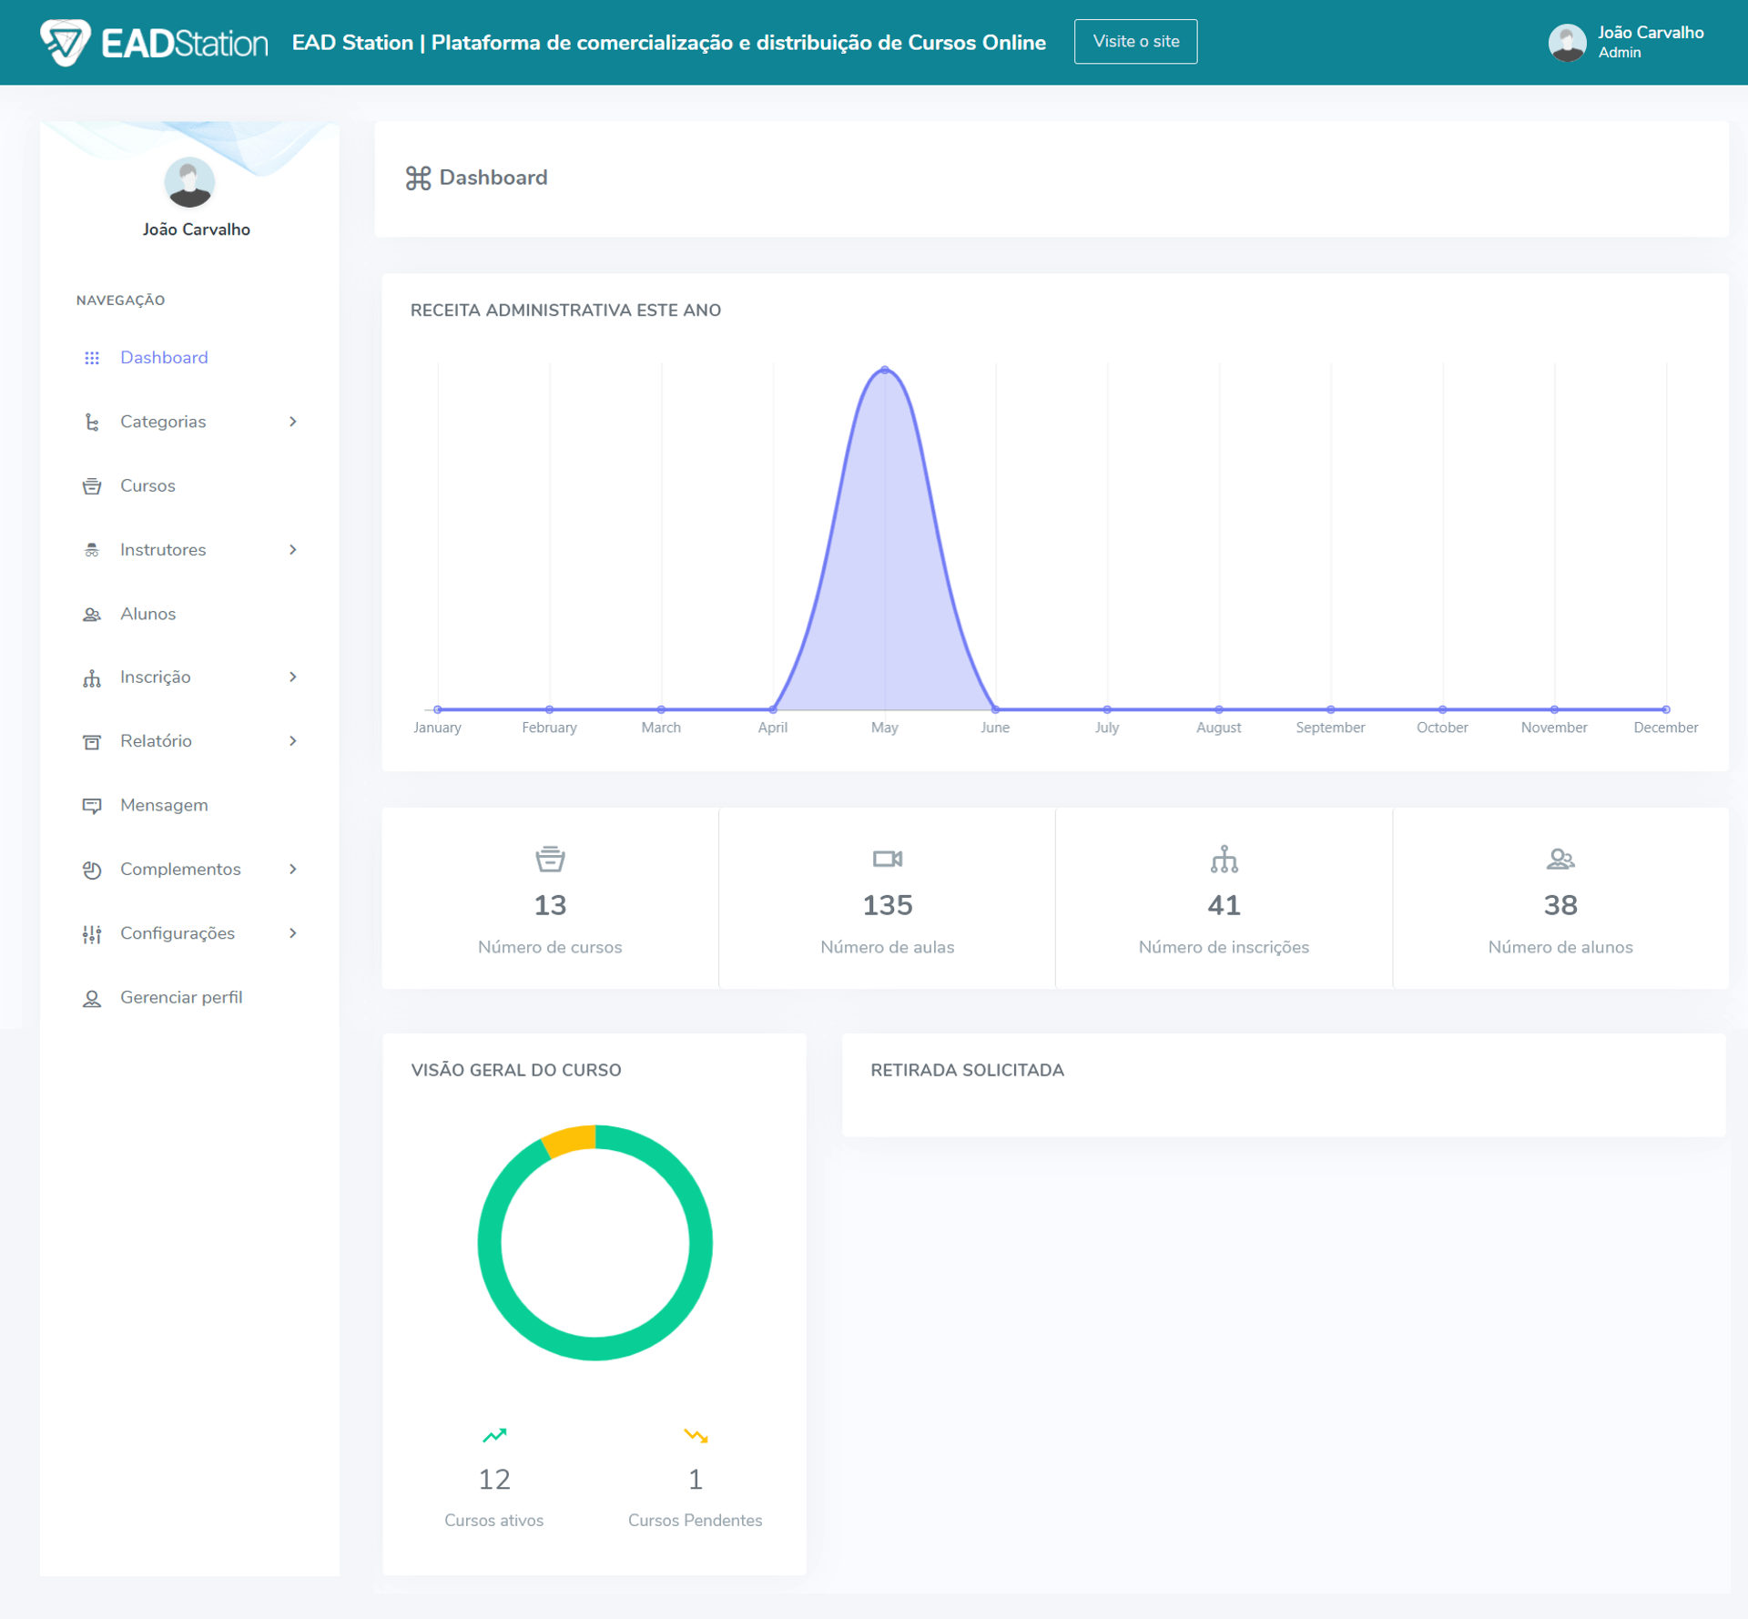Click the Visite o site button
The width and height of the screenshot is (1748, 1619).
pos(1135,41)
